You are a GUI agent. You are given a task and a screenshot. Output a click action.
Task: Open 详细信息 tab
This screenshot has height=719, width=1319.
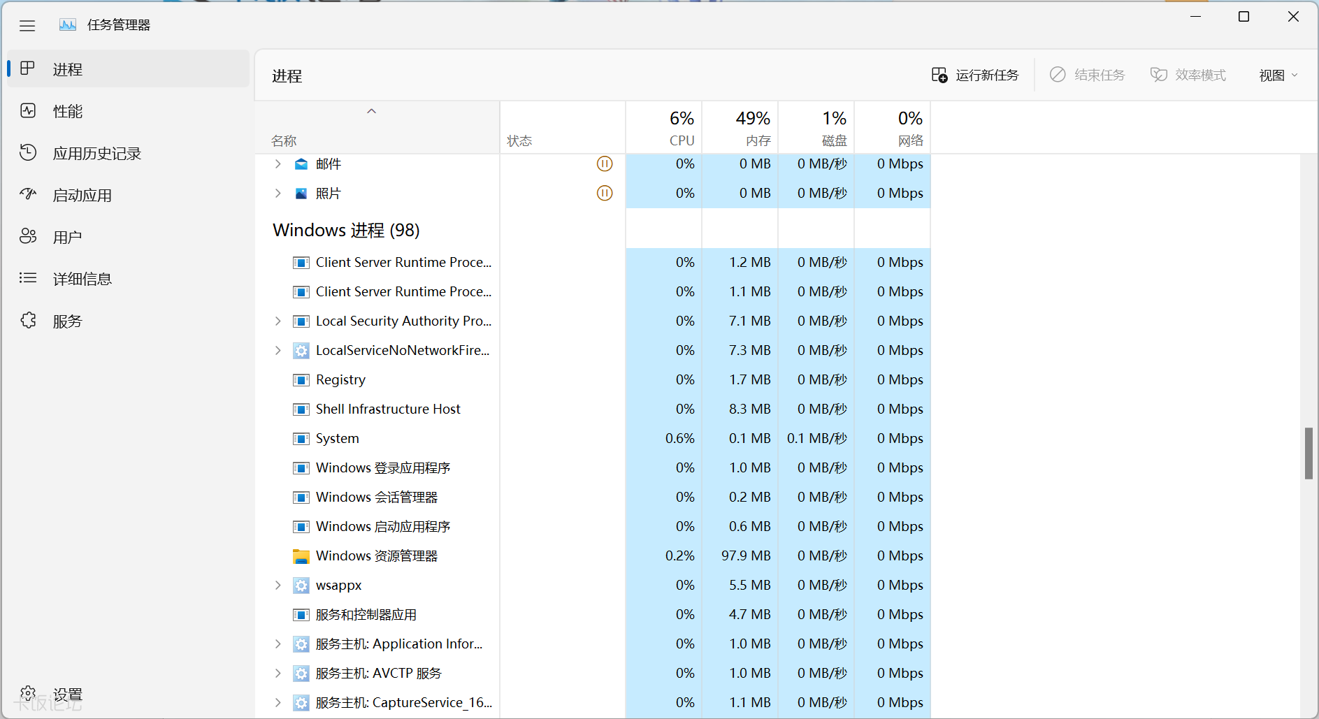[x=129, y=279]
